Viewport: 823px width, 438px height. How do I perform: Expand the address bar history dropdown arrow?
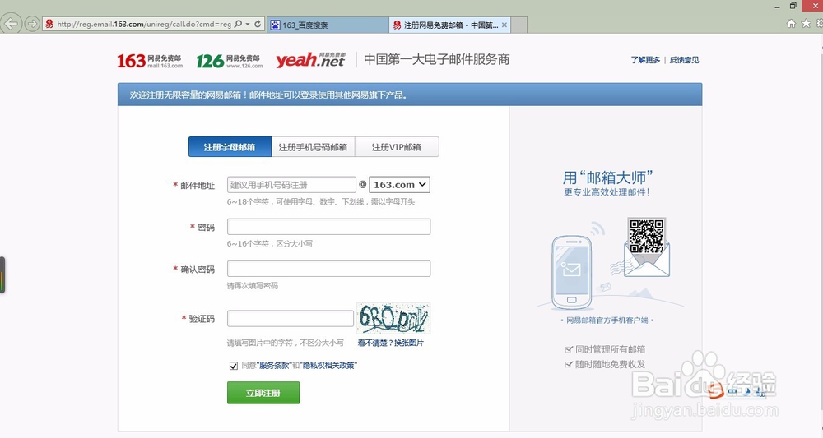[248, 24]
